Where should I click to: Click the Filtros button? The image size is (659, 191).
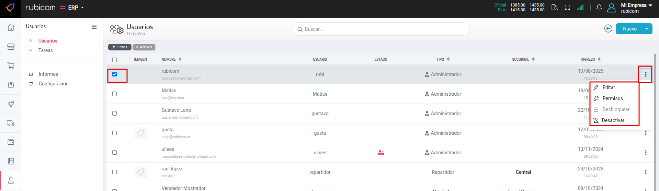coord(120,47)
